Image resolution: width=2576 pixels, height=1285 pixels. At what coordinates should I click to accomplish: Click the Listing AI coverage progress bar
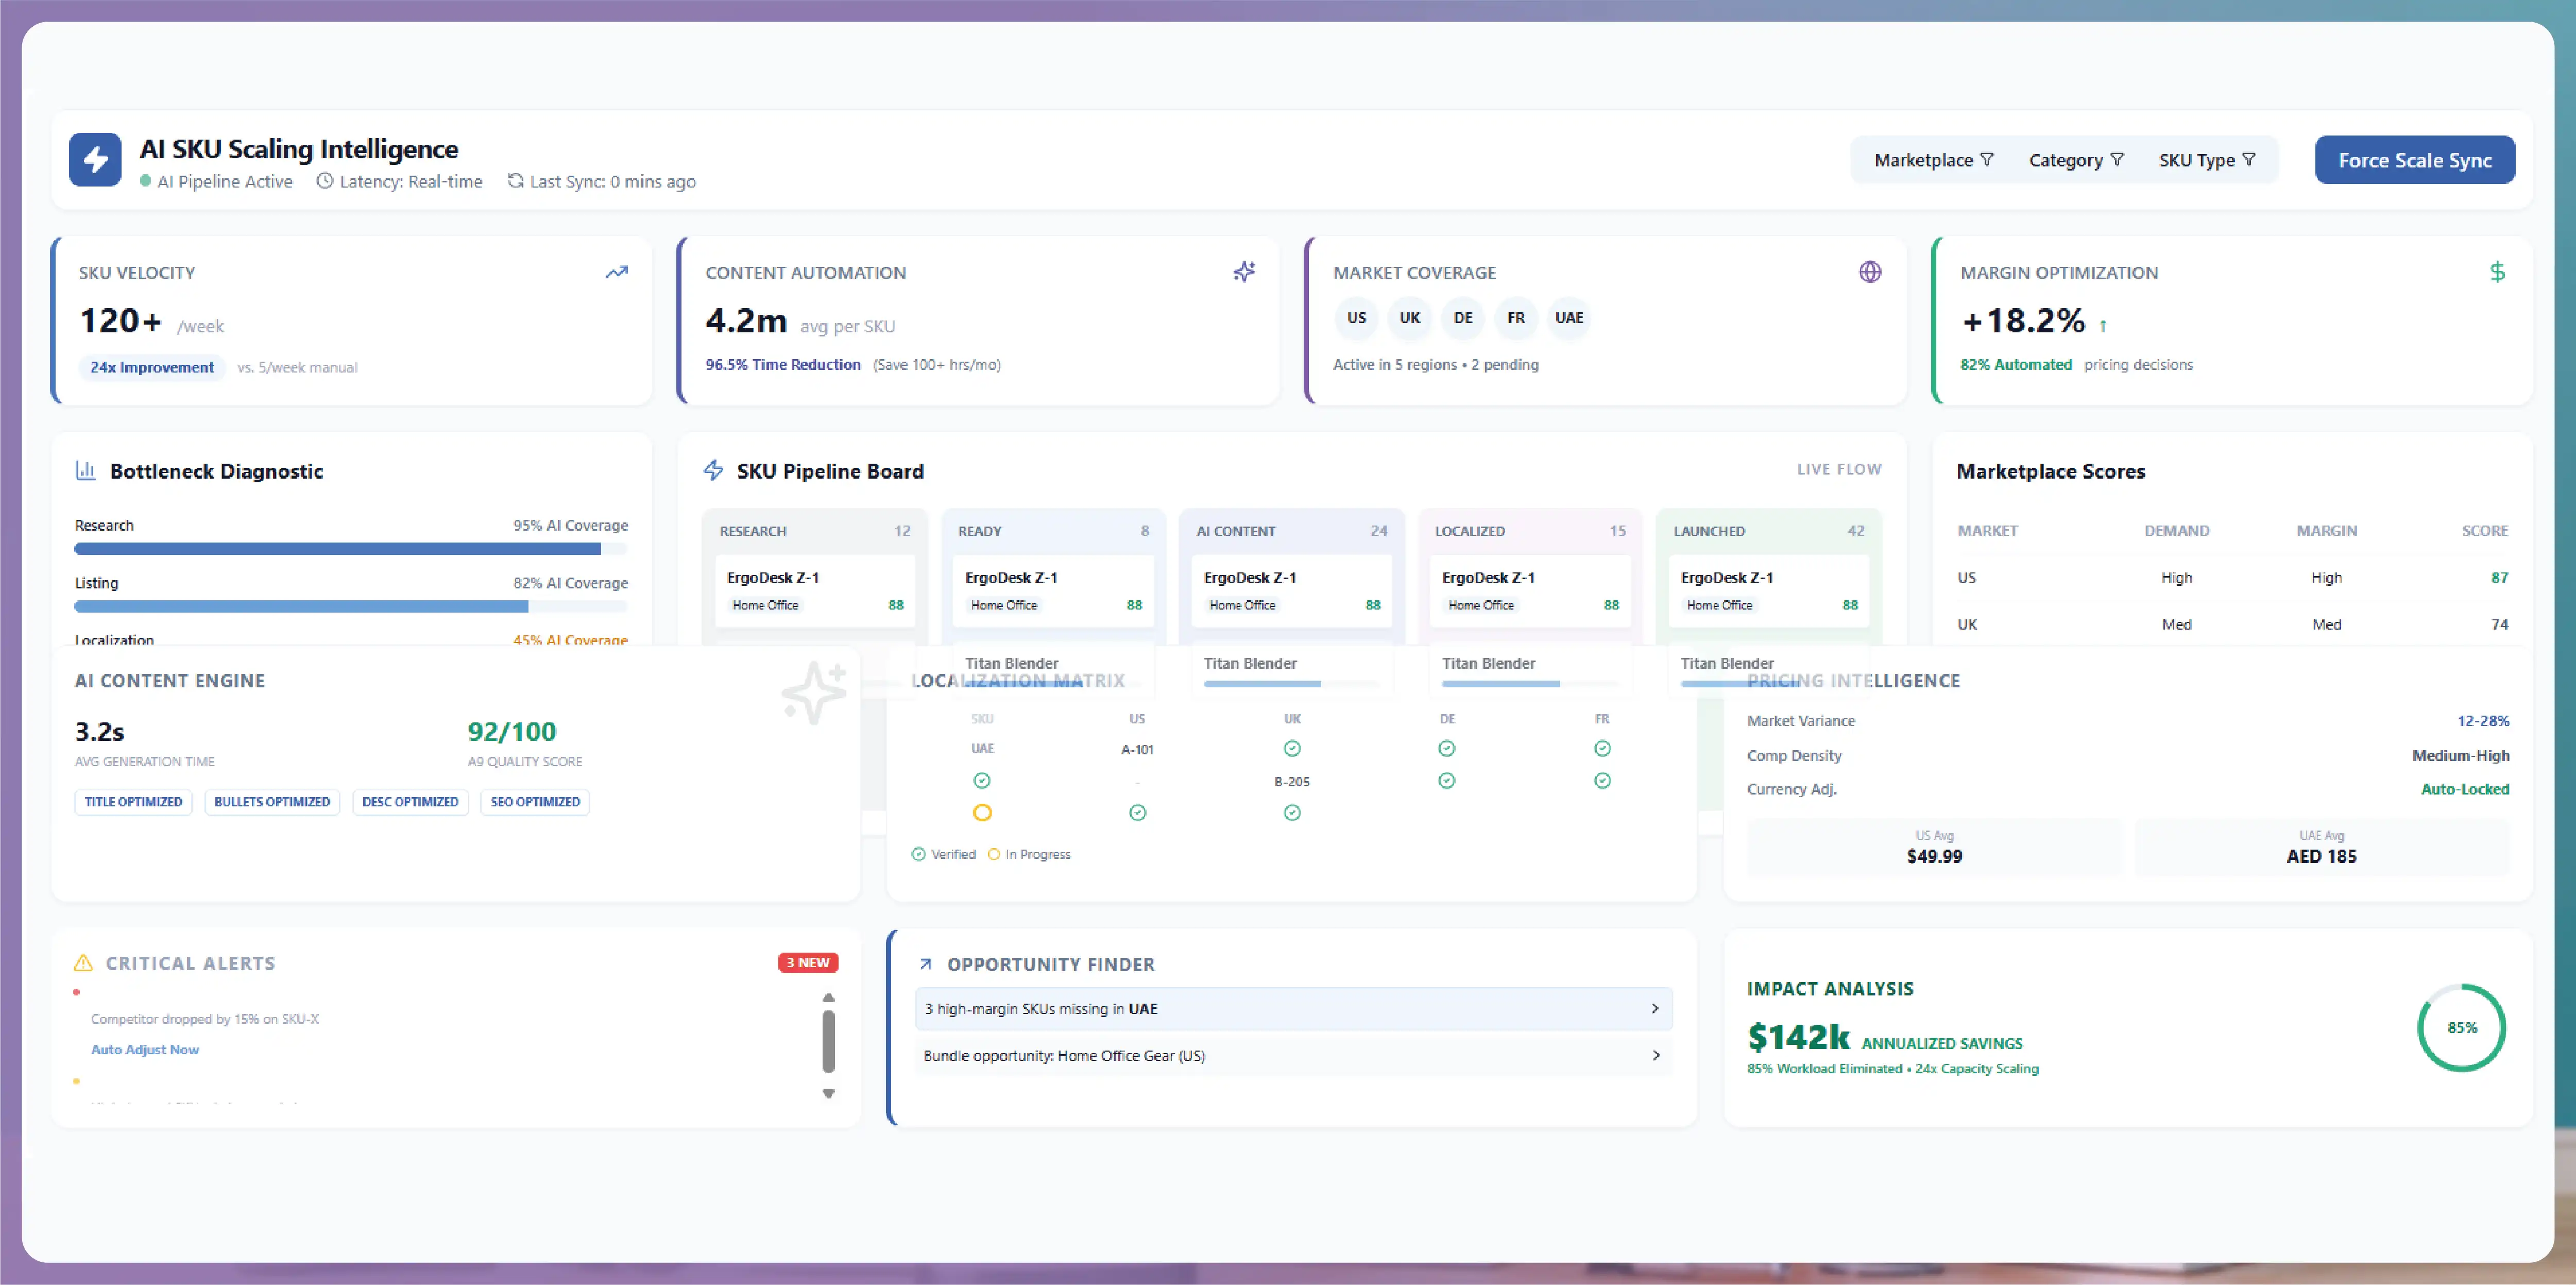pos(351,607)
